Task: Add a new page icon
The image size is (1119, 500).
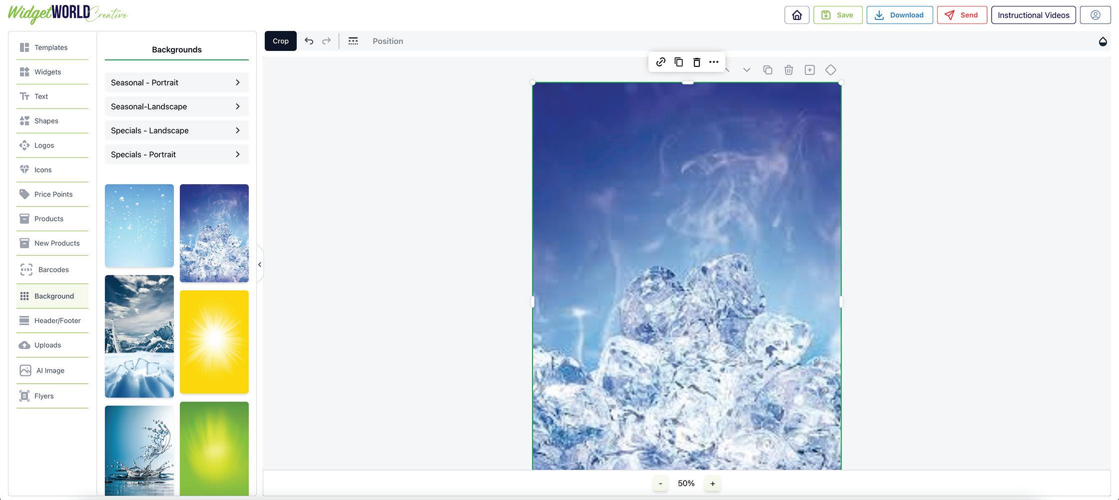Action: tap(810, 70)
